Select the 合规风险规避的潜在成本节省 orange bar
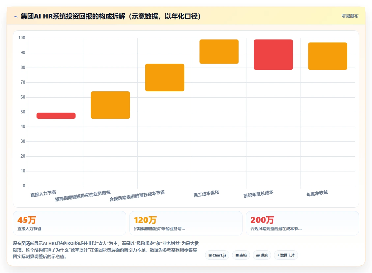The height and width of the screenshot is (273, 372). click(x=165, y=77)
